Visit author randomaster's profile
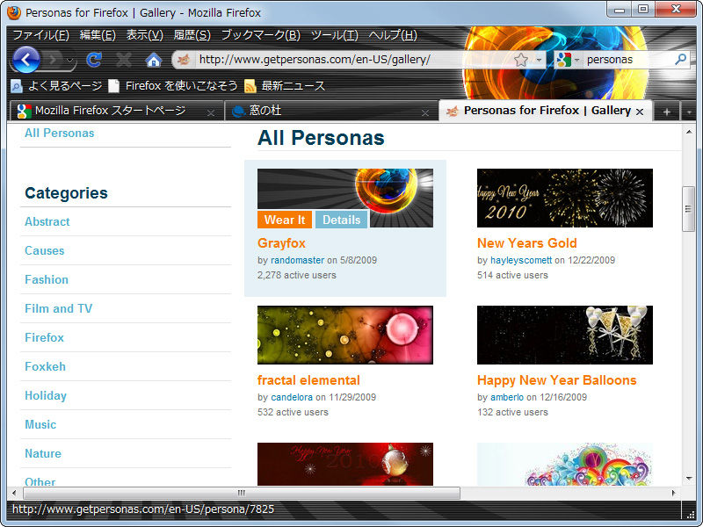This screenshot has width=703, height=527. [297, 260]
